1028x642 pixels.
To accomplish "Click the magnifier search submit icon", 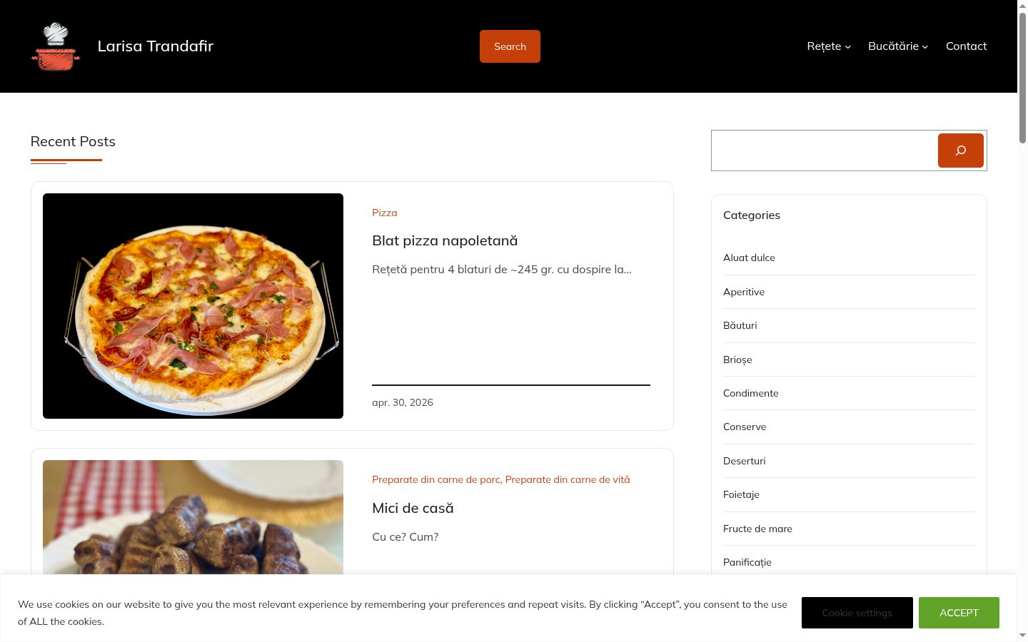I will tap(960, 151).
